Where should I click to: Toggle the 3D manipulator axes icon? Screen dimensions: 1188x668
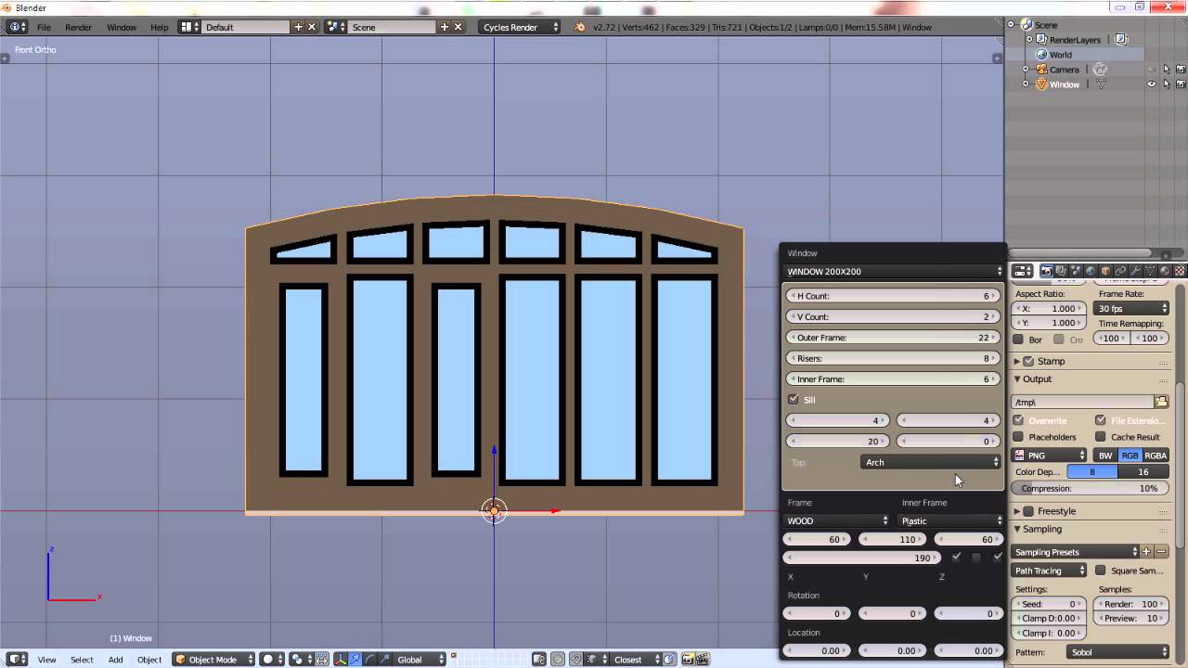pos(341,660)
